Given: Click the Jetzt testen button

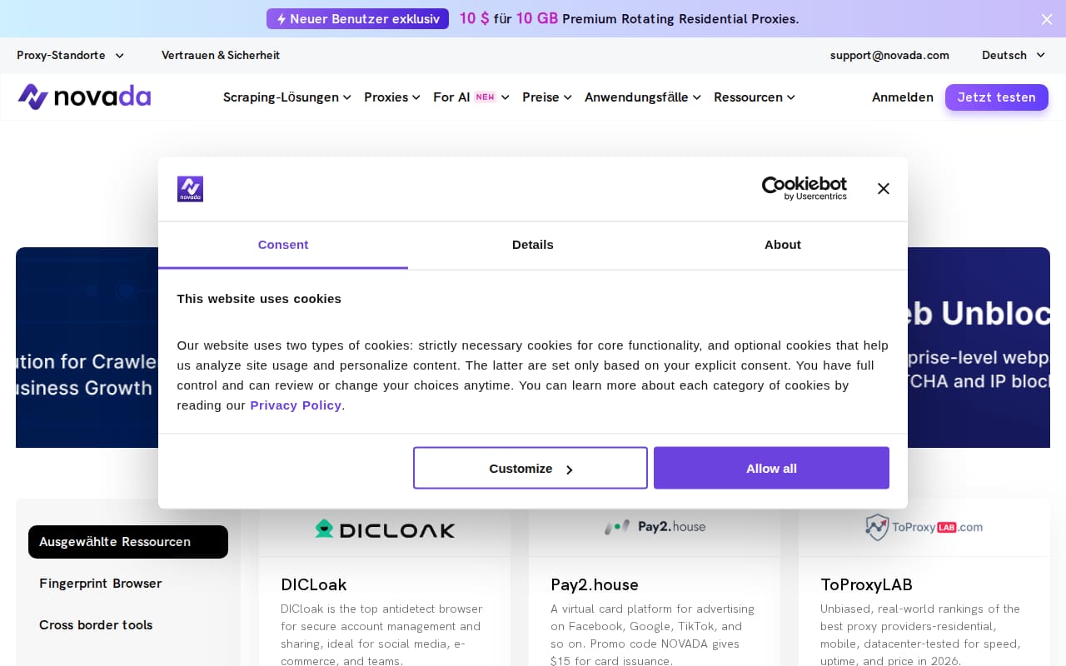Looking at the screenshot, I should point(997,97).
